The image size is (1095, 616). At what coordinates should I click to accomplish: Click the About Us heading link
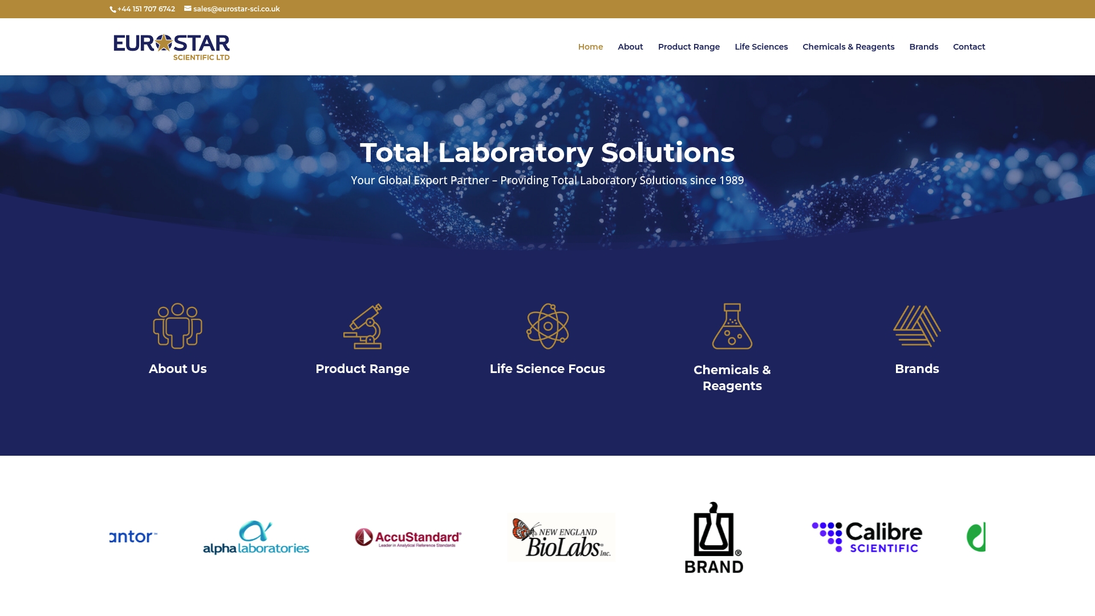pos(178,369)
